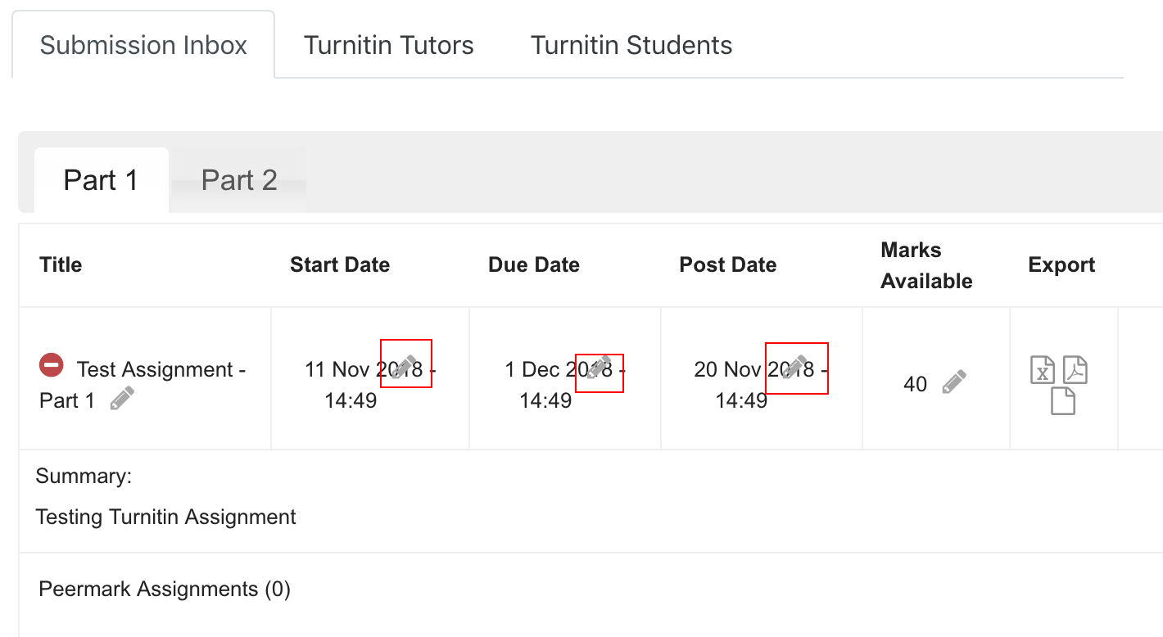Switch to Part 2 of the assignment
1163x637 pixels.
point(238,178)
